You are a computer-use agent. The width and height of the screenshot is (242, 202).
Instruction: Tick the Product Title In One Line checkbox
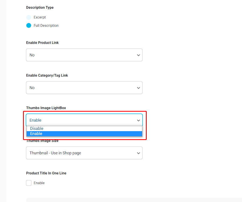point(29,183)
